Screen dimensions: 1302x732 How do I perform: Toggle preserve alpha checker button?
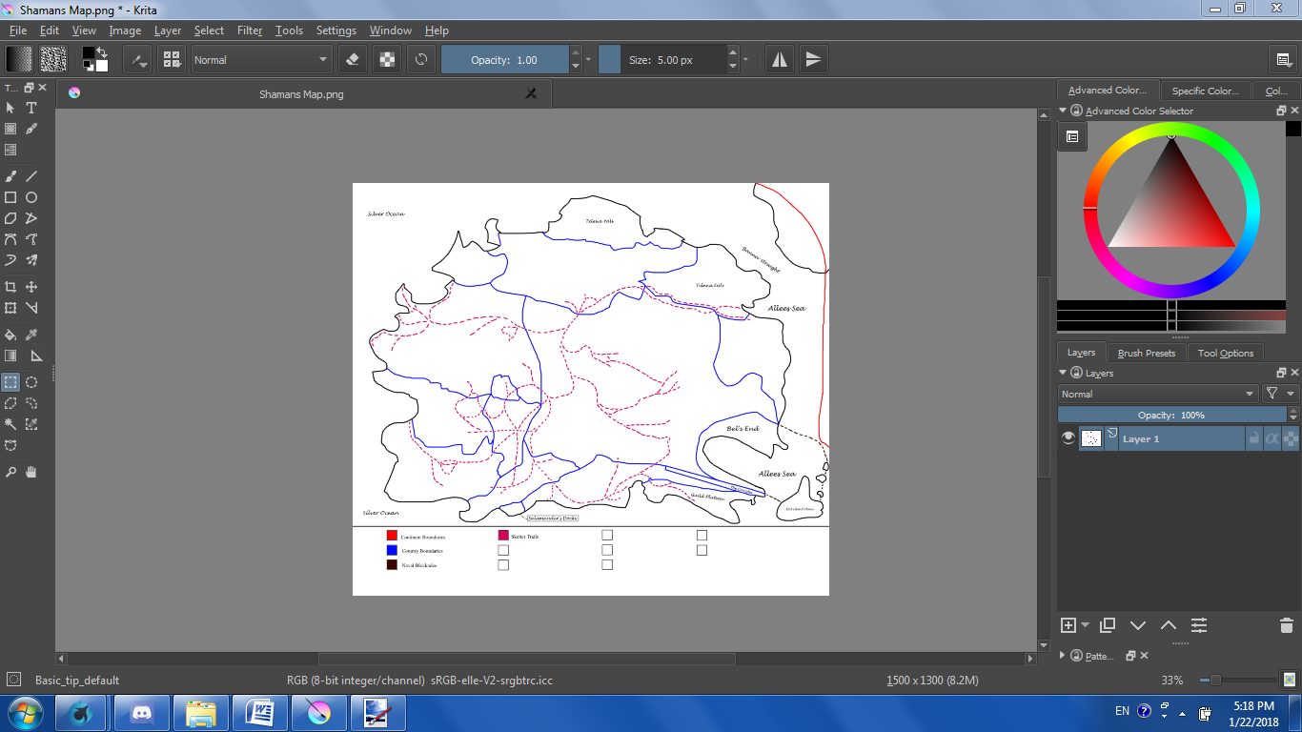click(387, 60)
